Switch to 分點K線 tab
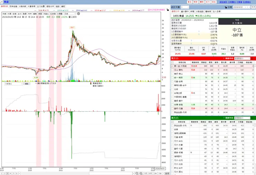The height and width of the screenshot is (175, 256). 22,6
